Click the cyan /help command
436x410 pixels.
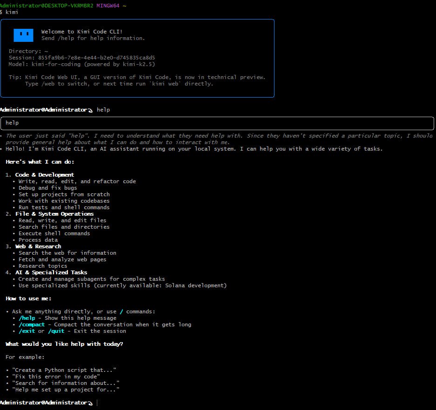point(27,318)
